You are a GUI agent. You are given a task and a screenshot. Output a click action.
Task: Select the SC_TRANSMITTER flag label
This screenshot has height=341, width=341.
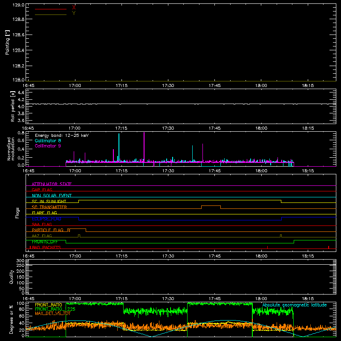coord(49,207)
